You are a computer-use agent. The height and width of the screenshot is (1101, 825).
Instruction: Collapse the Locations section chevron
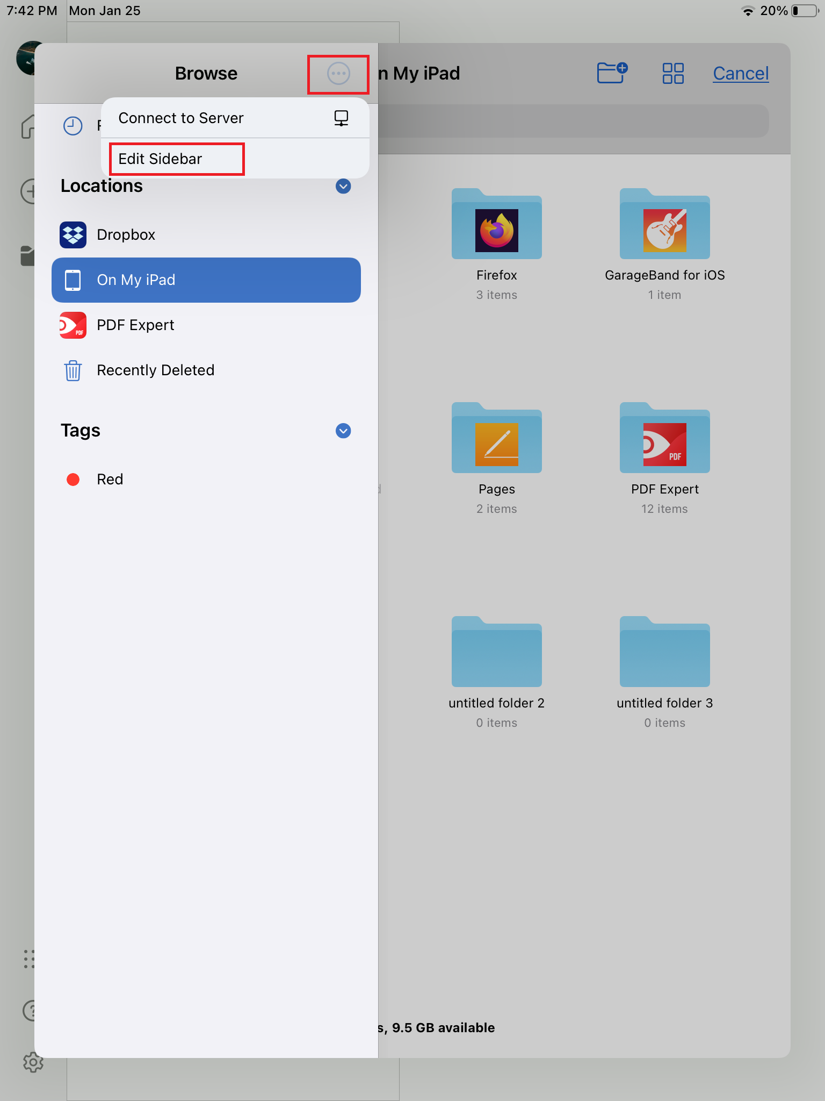(343, 186)
